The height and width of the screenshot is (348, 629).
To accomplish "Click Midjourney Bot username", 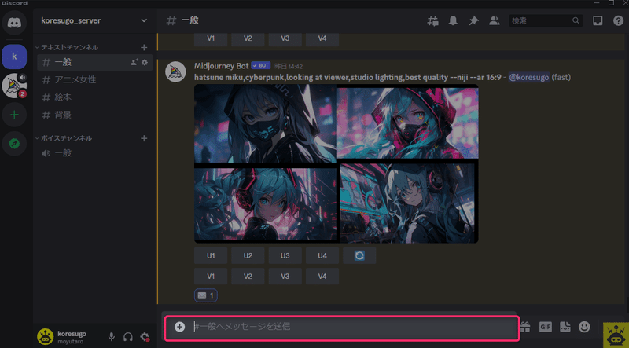I will pos(222,66).
